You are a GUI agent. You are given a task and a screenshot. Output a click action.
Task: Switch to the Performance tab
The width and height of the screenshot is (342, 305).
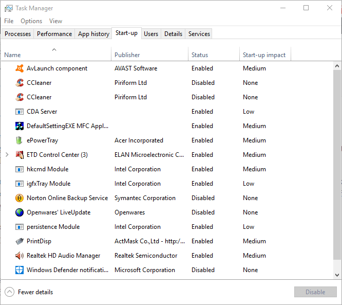54,34
